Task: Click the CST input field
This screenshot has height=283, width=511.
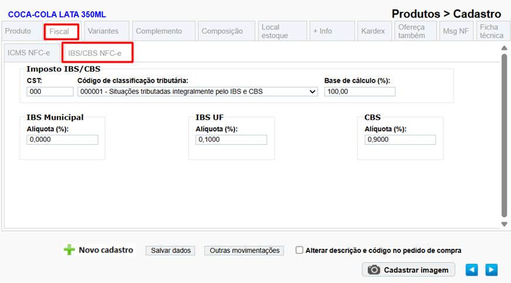Action: pyautogui.click(x=50, y=91)
